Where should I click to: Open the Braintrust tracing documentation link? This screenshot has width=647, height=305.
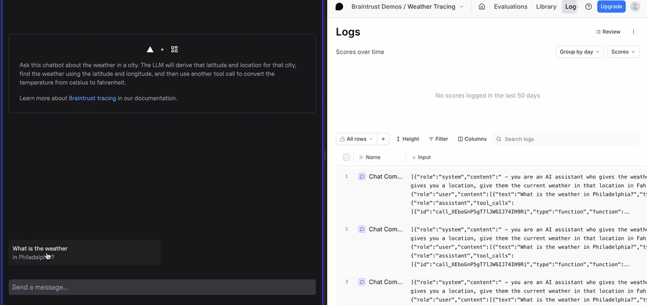[x=92, y=98]
